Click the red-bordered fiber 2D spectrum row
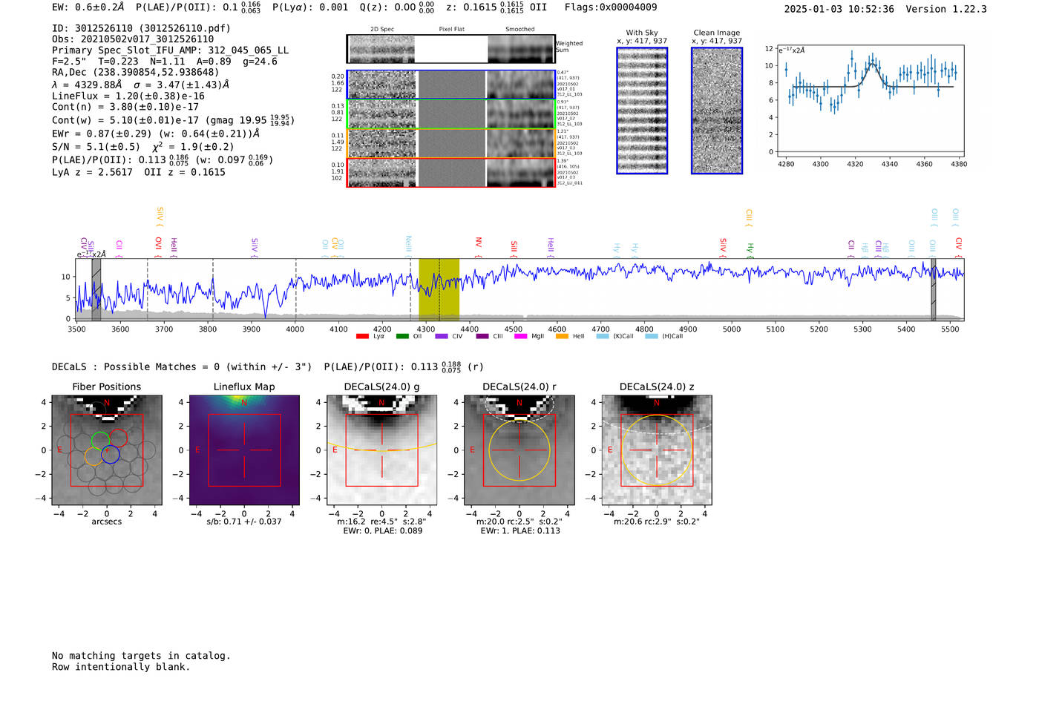 point(451,172)
